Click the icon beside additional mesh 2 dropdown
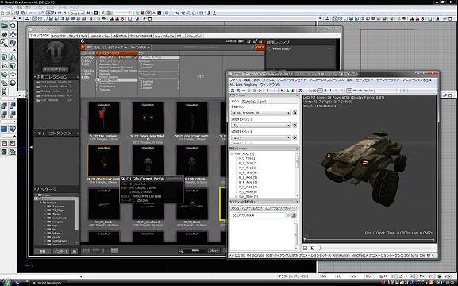This screenshot has width=458, height=286. coord(294,137)
